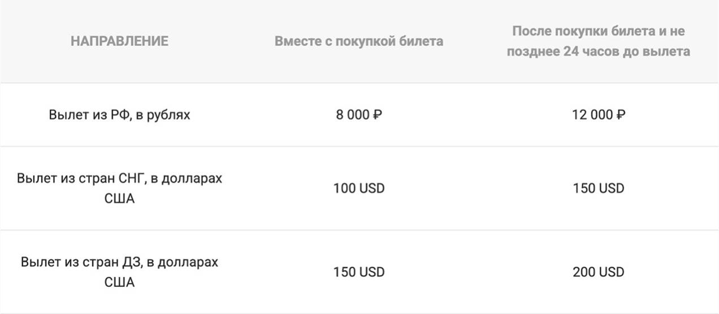Click the ruble sign after 8 000

point(378,115)
